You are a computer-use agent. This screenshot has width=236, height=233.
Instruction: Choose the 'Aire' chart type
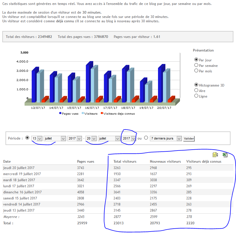point(196,90)
